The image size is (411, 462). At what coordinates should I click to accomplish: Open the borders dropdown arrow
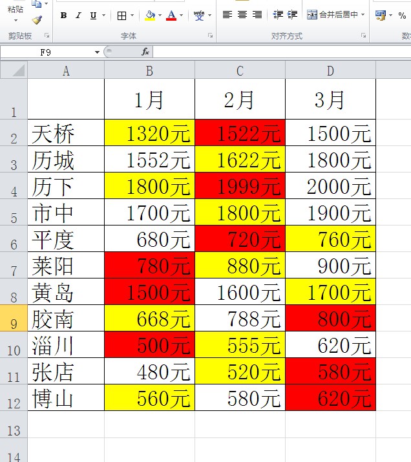pos(132,16)
